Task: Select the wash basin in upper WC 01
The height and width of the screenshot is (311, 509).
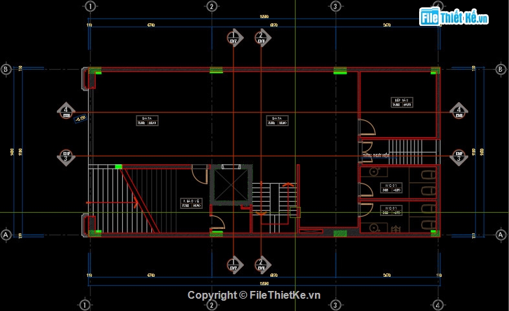Action: pyautogui.click(x=375, y=171)
